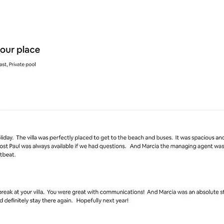Click the "our place" heading

(x=20, y=50)
